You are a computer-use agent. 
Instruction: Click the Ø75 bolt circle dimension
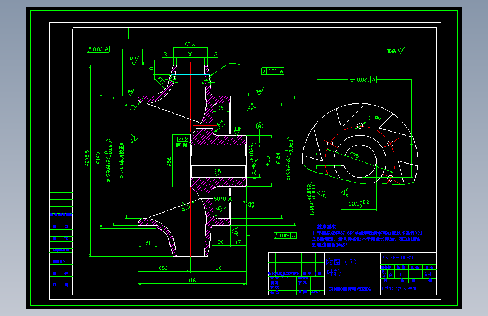pos(354,155)
